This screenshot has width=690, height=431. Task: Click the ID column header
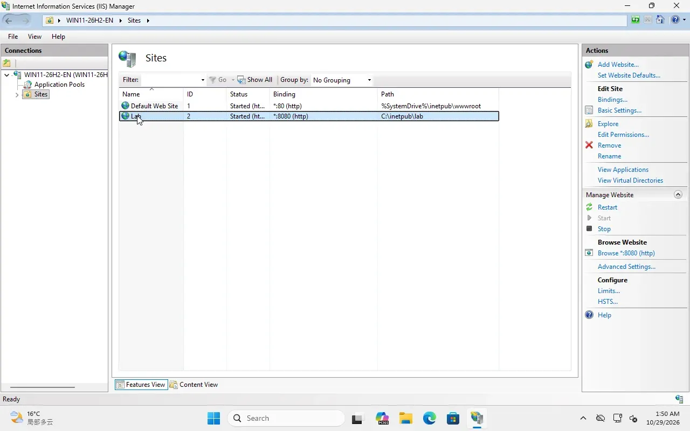pyautogui.click(x=205, y=94)
